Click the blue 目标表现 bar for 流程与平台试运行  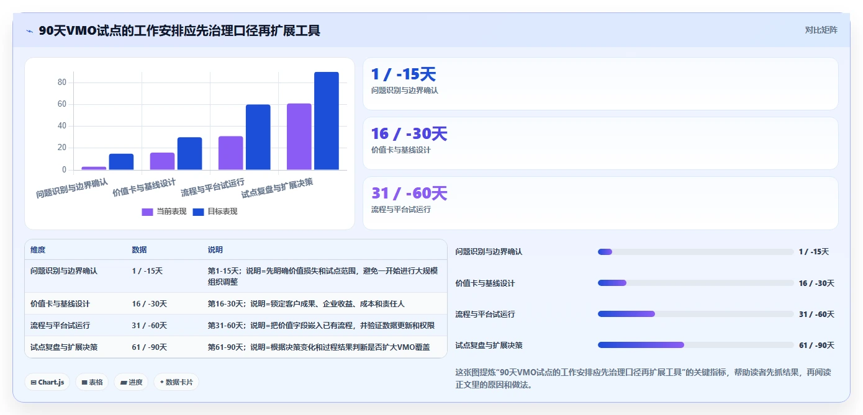tap(258, 137)
